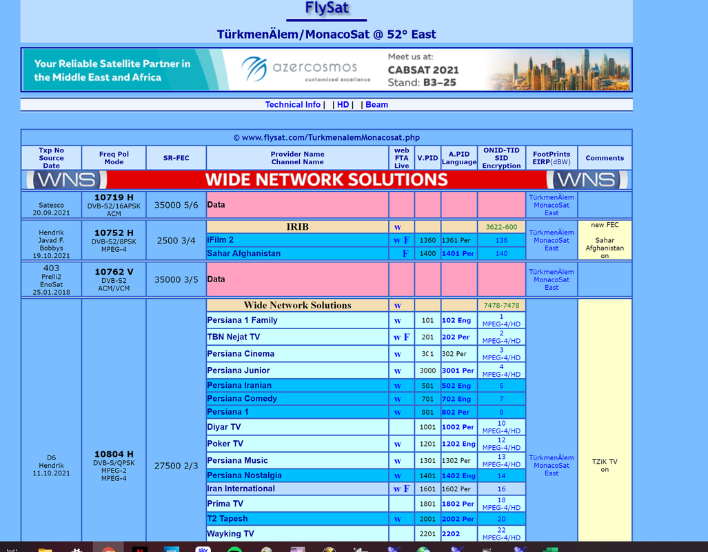
Task: Open the HD link
Action: point(343,105)
